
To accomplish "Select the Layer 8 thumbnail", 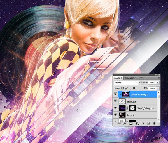I will point(122,115).
